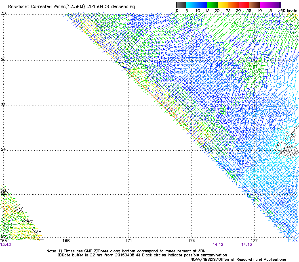The width and height of the screenshot is (299, 262).
Task: Click the '0' label under the legend
Action: [x=177, y=11]
